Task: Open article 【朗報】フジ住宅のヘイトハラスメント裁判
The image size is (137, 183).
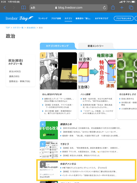Action: click(x=90, y=172)
